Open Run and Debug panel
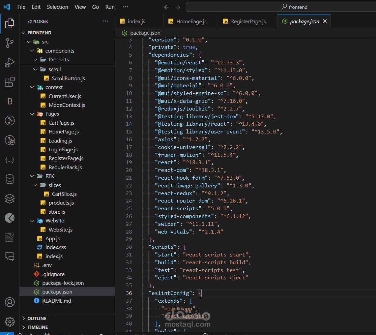The image size is (376, 335). pyautogui.click(x=9, y=62)
